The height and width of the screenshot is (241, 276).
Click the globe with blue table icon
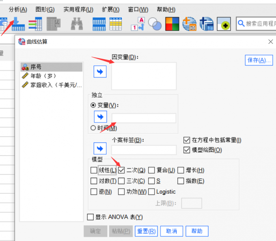(x=207, y=24)
